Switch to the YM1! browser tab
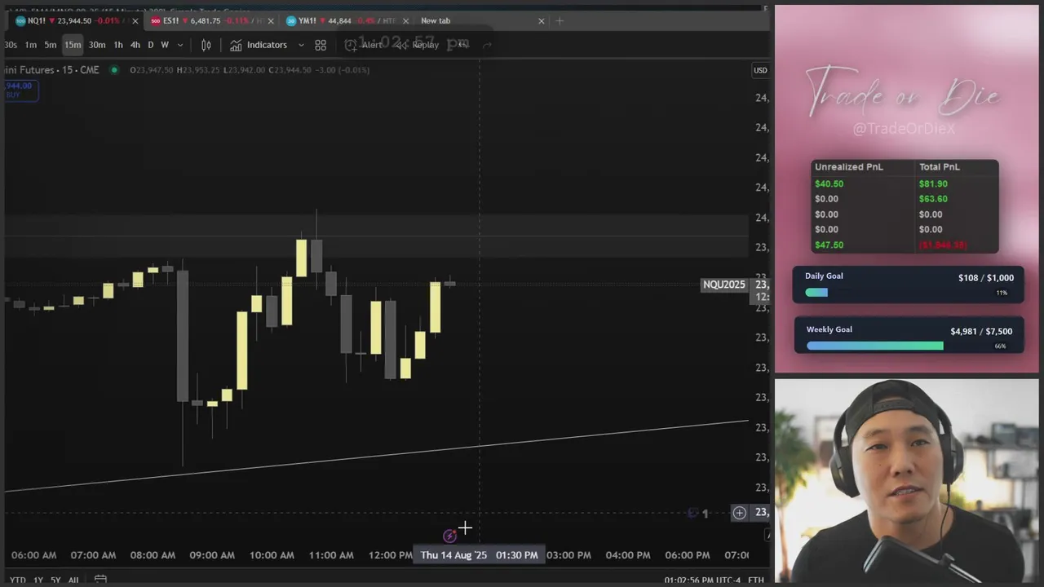The width and height of the screenshot is (1044, 587). [346, 20]
